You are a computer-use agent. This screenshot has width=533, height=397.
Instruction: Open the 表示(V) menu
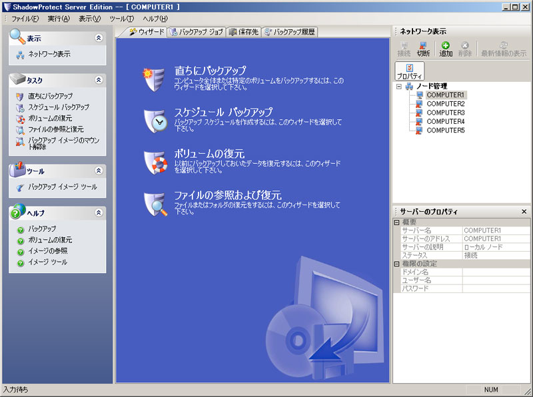click(90, 19)
